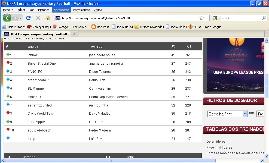
Task: Click the green up arrow beside rank 1
Action: pyautogui.click(x=8, y=54)
